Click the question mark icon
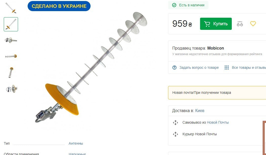The image size is (266, 155). 174,68
